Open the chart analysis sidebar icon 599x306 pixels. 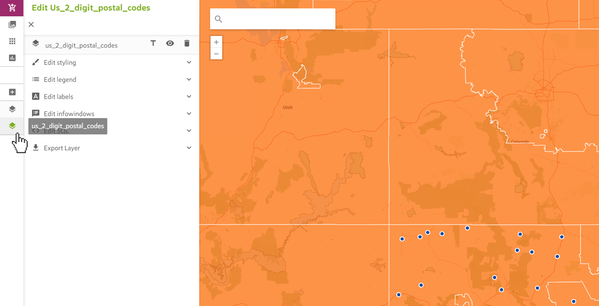tap(12, 58)
